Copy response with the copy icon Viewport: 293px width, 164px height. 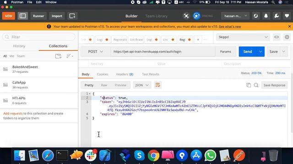[x=249, y=85]
